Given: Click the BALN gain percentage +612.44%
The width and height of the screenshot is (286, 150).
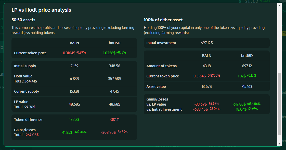Looking at the screenshot, I should point(80,132).
